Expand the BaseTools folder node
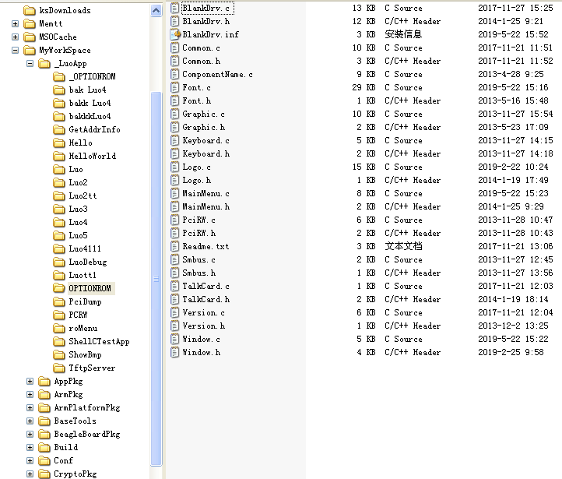 pyautogui.click(x=30, y=421)
